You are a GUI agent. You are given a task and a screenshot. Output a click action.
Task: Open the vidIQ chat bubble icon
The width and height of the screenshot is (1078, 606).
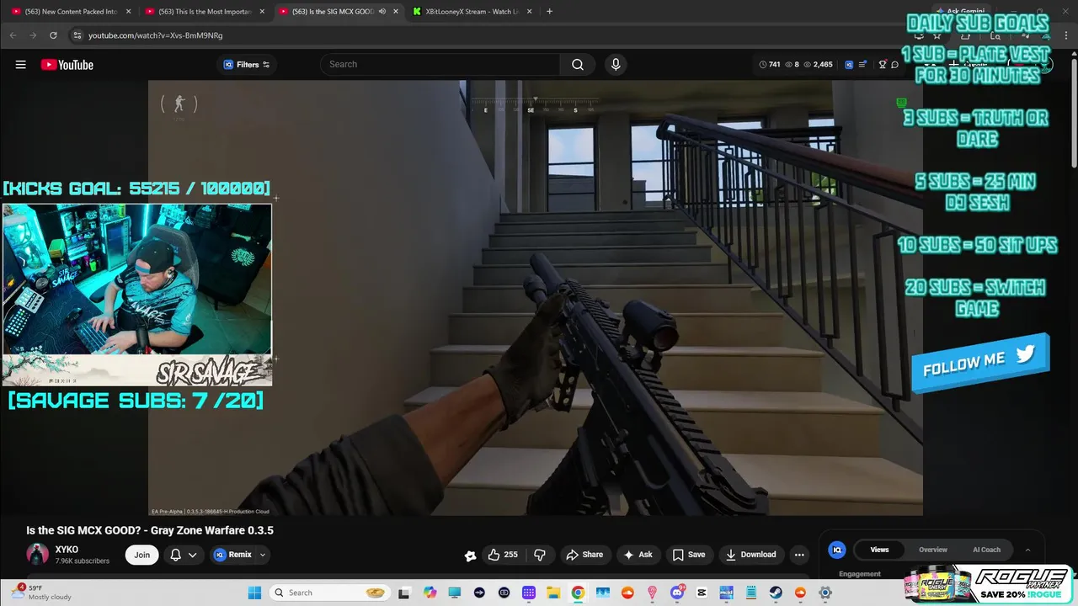click(x=894, y=65)
